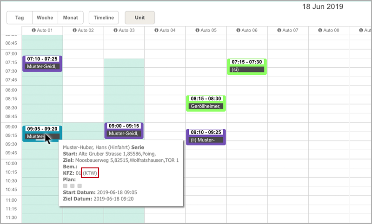Switch to the Woche view tab
Image resolution: width=372 pixels, height=224 pixels.
[45, 18]
